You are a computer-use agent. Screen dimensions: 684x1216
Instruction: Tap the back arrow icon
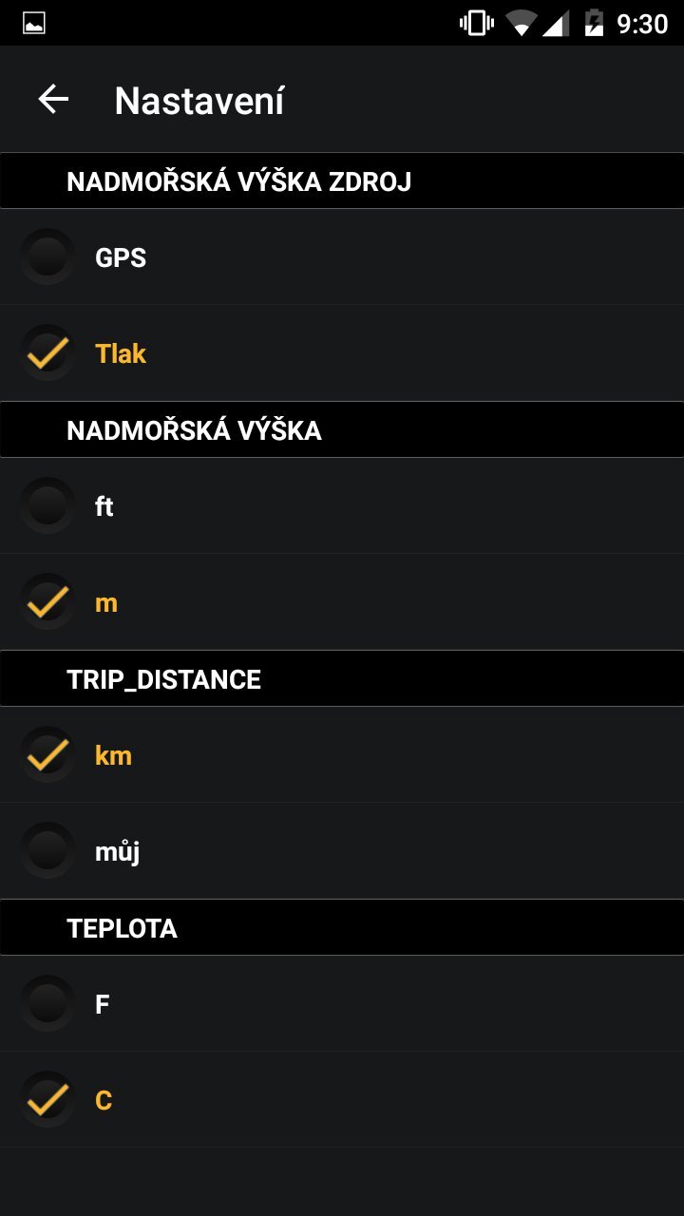(x=53, y=99)
